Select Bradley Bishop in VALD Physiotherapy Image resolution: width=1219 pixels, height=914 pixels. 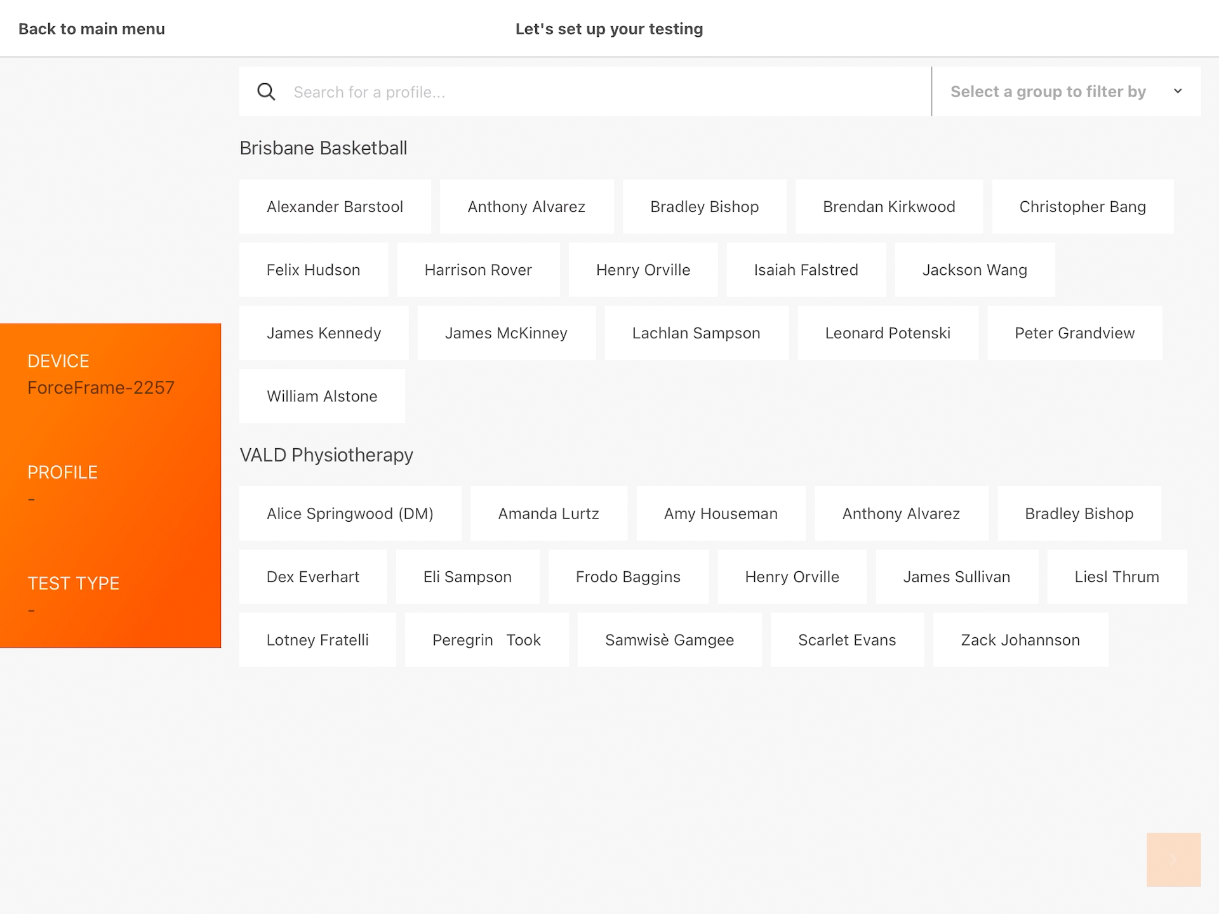point(1079,513)
